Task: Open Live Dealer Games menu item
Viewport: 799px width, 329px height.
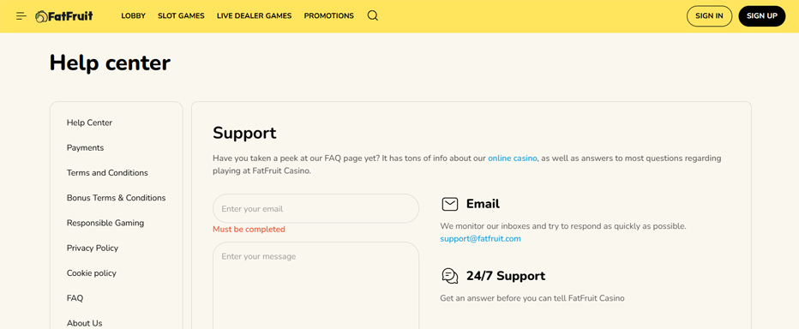Action: [x=255, y=15]
